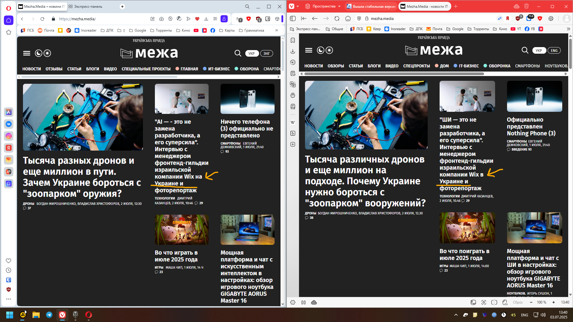Click search magnifier on right Mezha page
The height and width of the screenshot is (322, 573).
tap(525, 50)
